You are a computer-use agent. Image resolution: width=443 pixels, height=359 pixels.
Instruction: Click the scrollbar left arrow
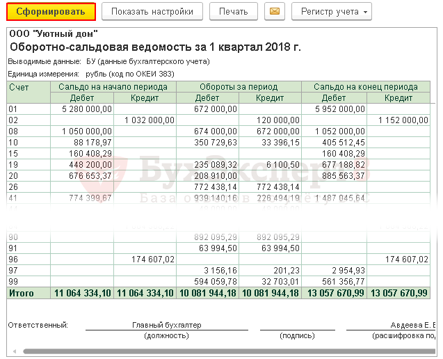tap(15, 351)
